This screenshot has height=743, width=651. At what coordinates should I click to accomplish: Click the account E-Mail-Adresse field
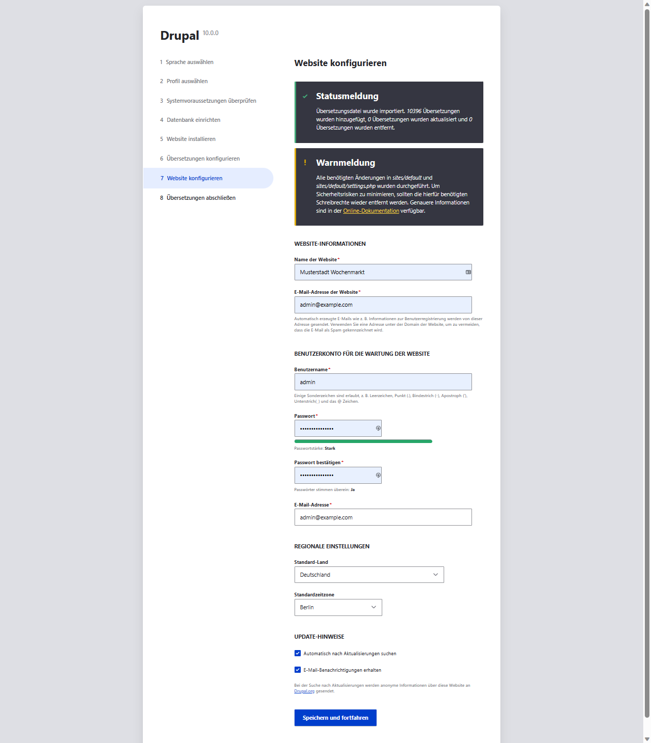click(383, 517)
